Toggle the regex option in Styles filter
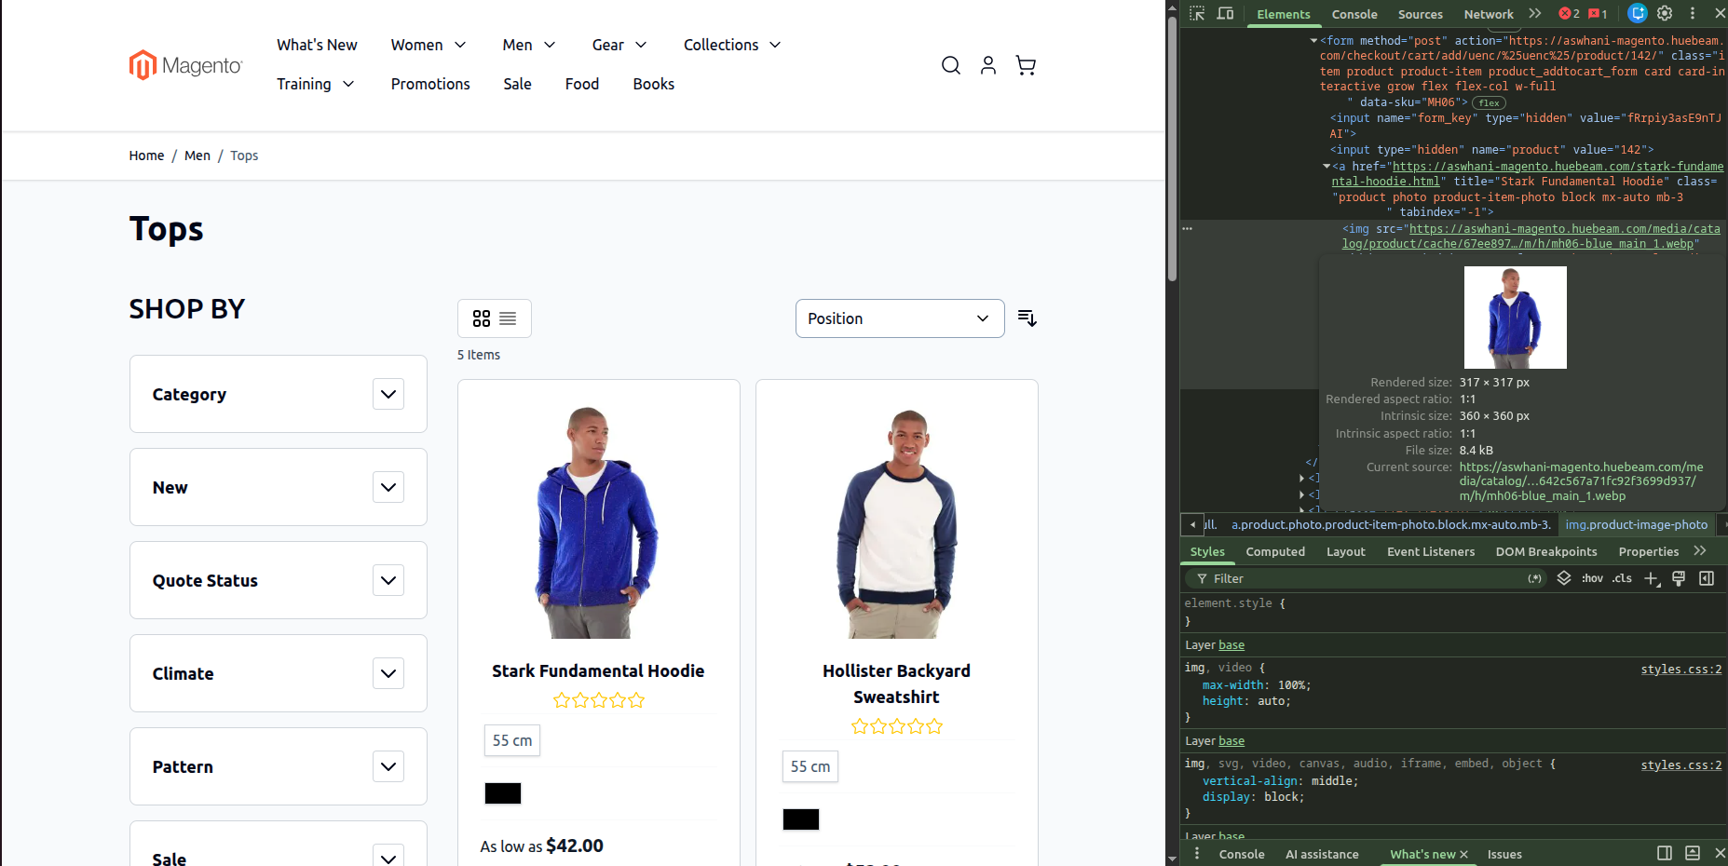The image size is (1728, 866). tap(1534, 578)
